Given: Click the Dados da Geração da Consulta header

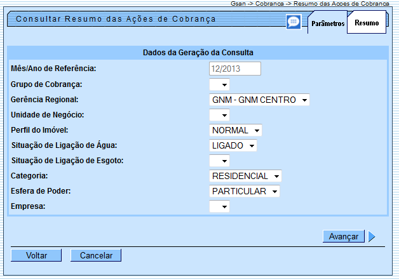Looking at the screenshot, I should point(198,52).
